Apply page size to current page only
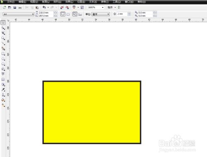Viewport: 207px width, 157px height. pos(80,14)
